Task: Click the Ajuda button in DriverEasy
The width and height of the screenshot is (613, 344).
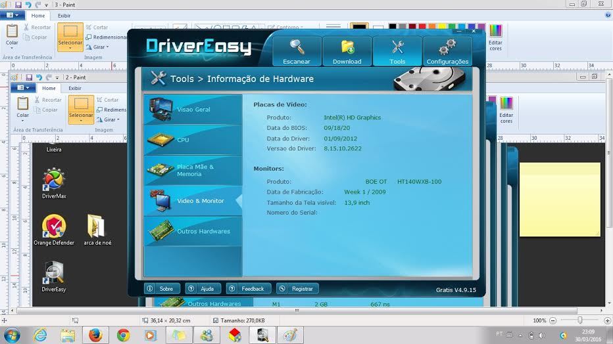Action: pyautogui.click(x=203, y=289)
